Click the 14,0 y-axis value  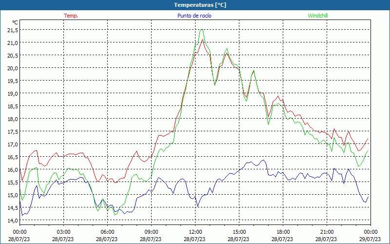click(x=13, y=221)
